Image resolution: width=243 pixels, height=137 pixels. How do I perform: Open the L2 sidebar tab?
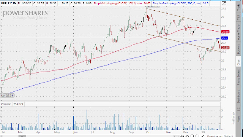[x=238, y=109]
